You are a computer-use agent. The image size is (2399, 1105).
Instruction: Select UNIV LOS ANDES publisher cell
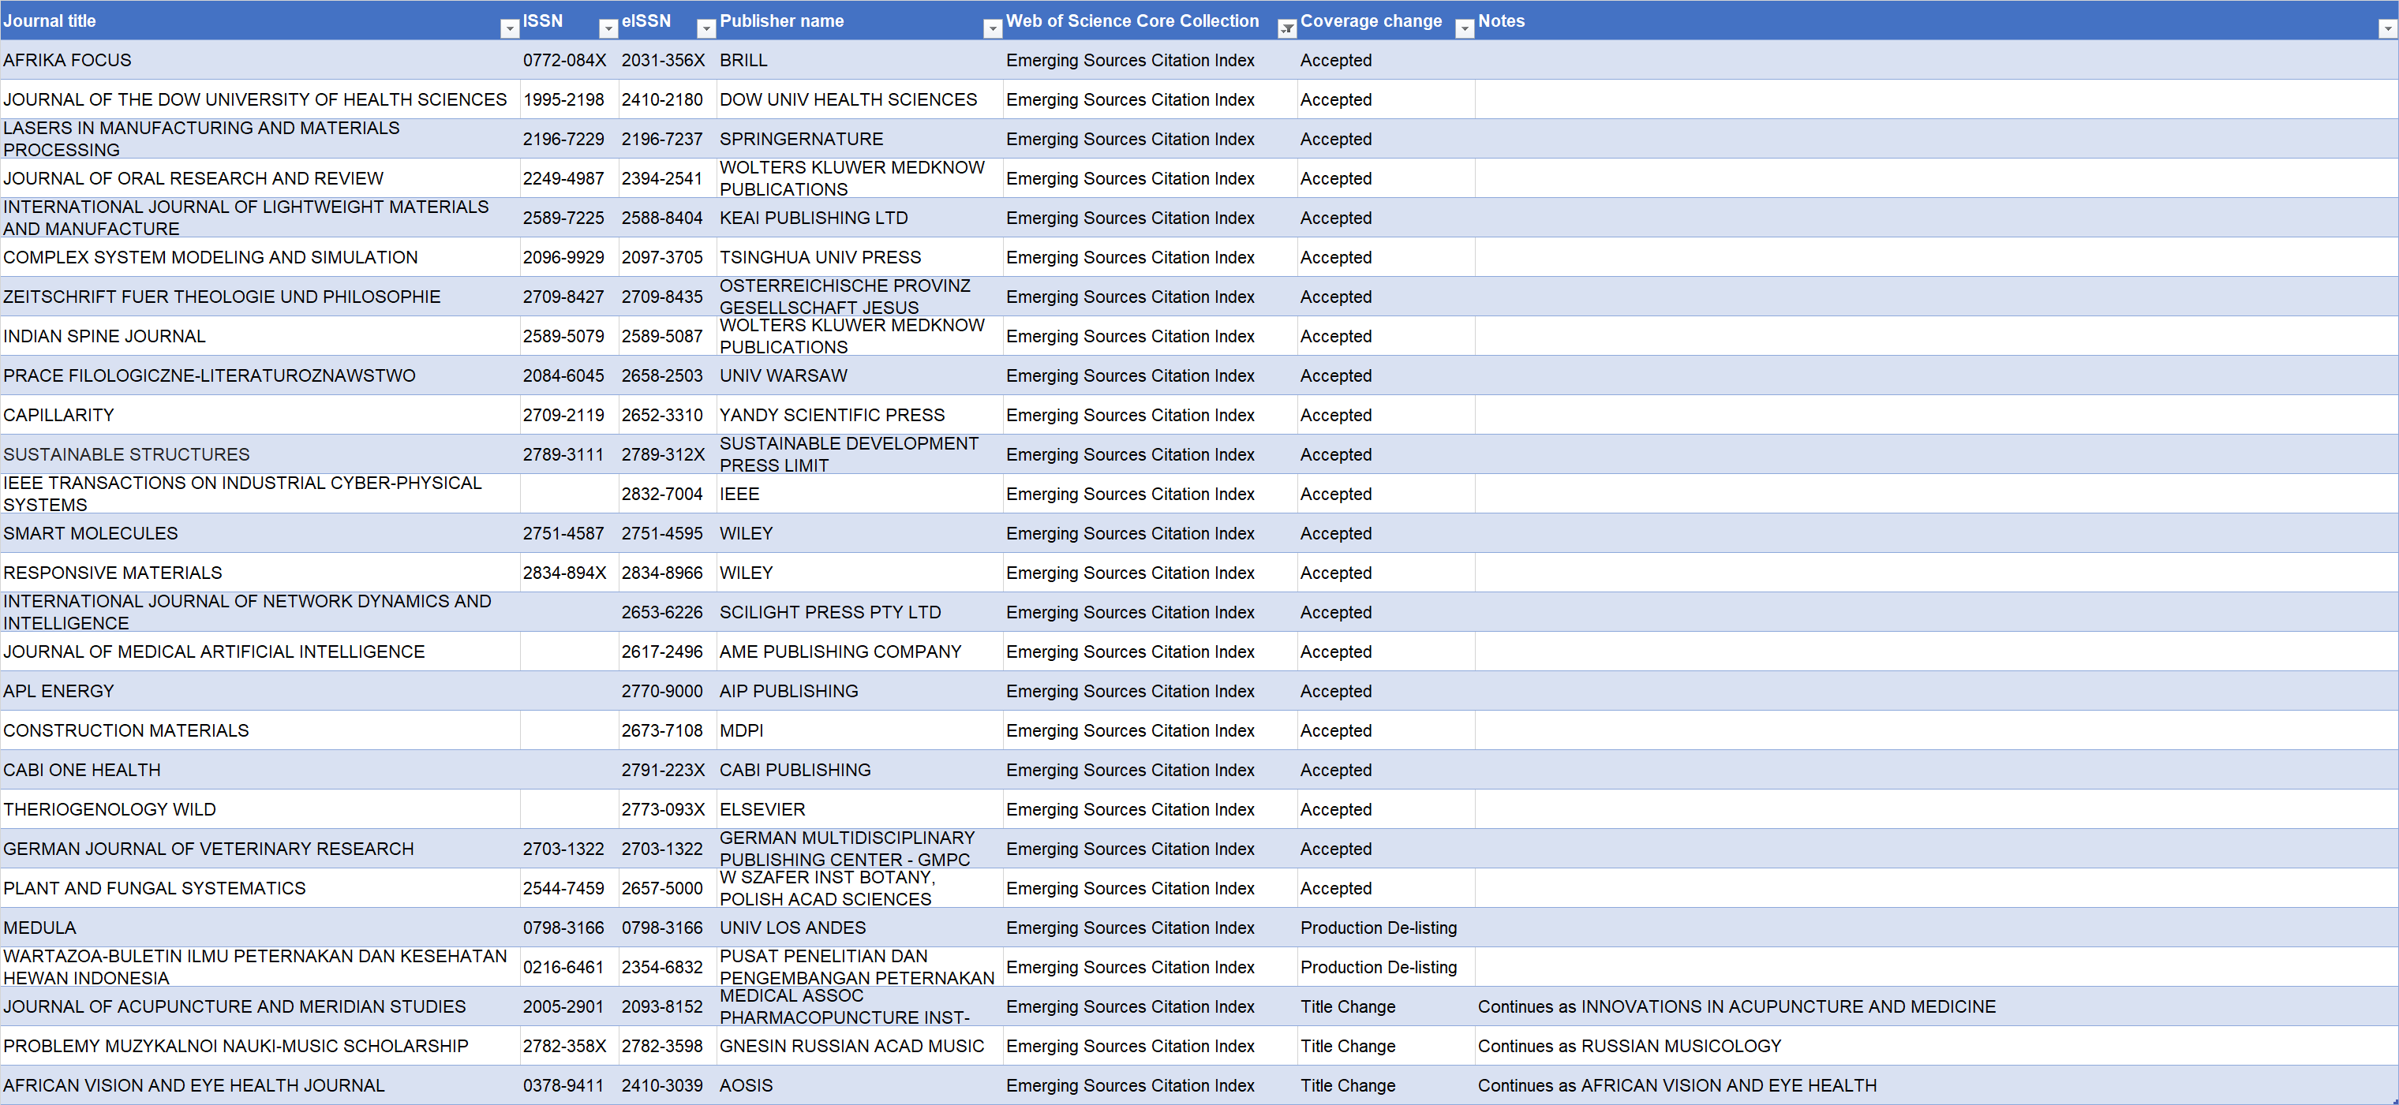pyautogui.click(x=859, y=928)
